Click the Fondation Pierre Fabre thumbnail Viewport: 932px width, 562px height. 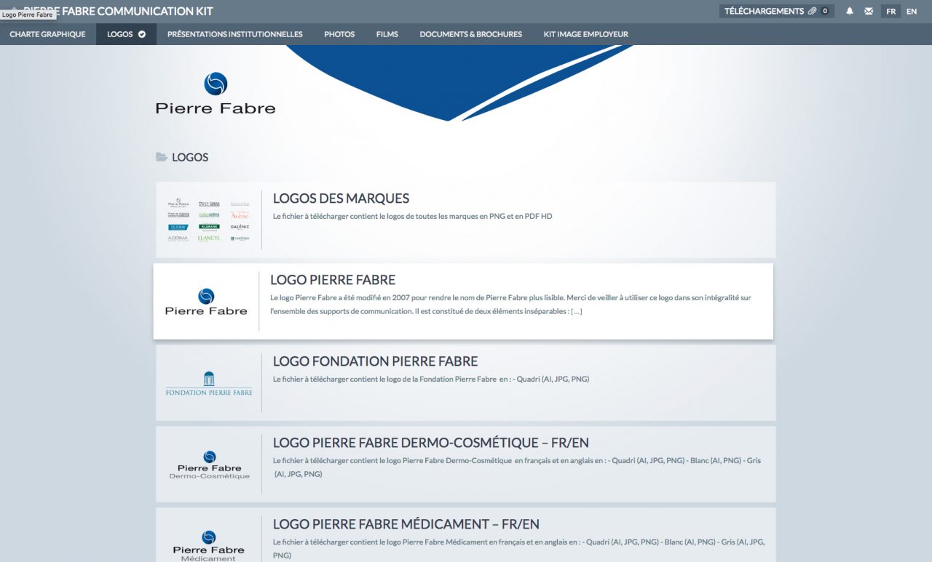tap(209, 383)
